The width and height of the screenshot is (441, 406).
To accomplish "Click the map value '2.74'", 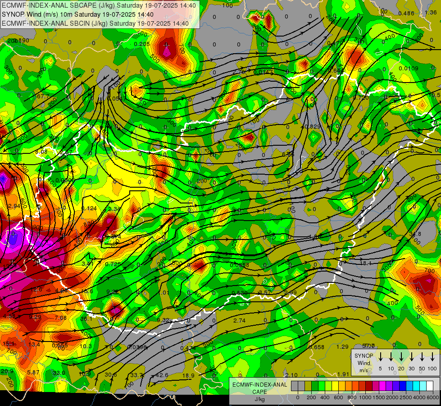I will (x=239, y=320).
